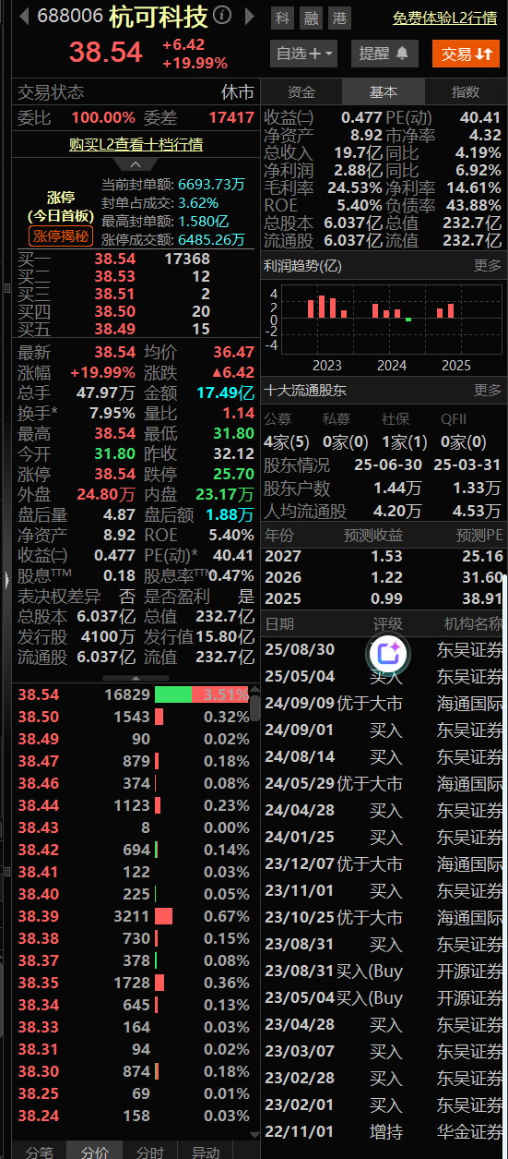508x1159 pixels.
Task: Open the floating AI assistant icon
Action: pyautogui.click(x=387, y=653)
